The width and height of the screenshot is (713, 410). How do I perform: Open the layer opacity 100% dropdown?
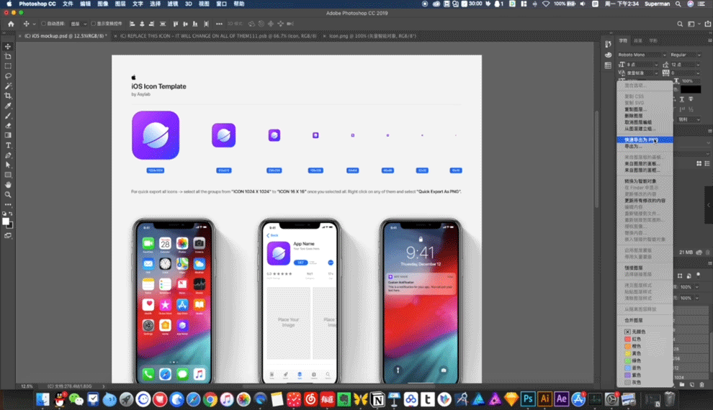pos(696,287)
